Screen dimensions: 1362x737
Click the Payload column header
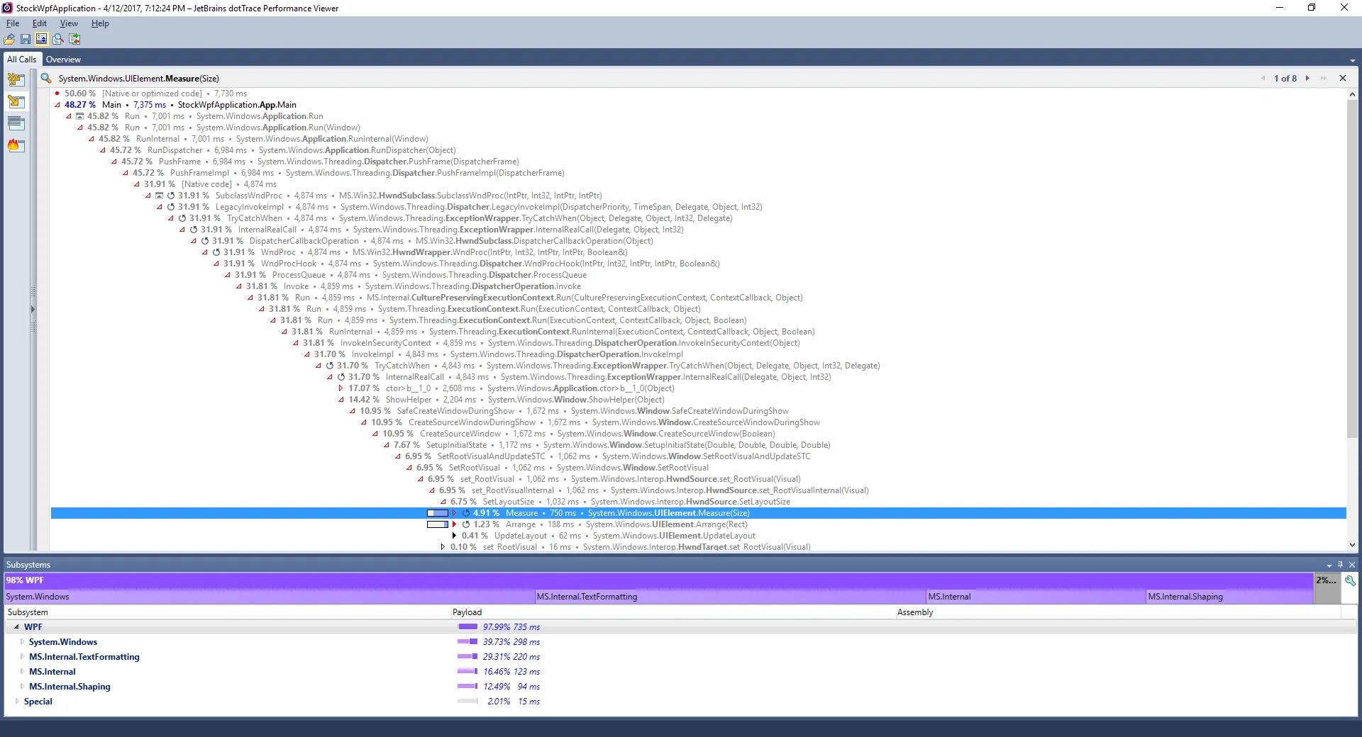point(672,612)
